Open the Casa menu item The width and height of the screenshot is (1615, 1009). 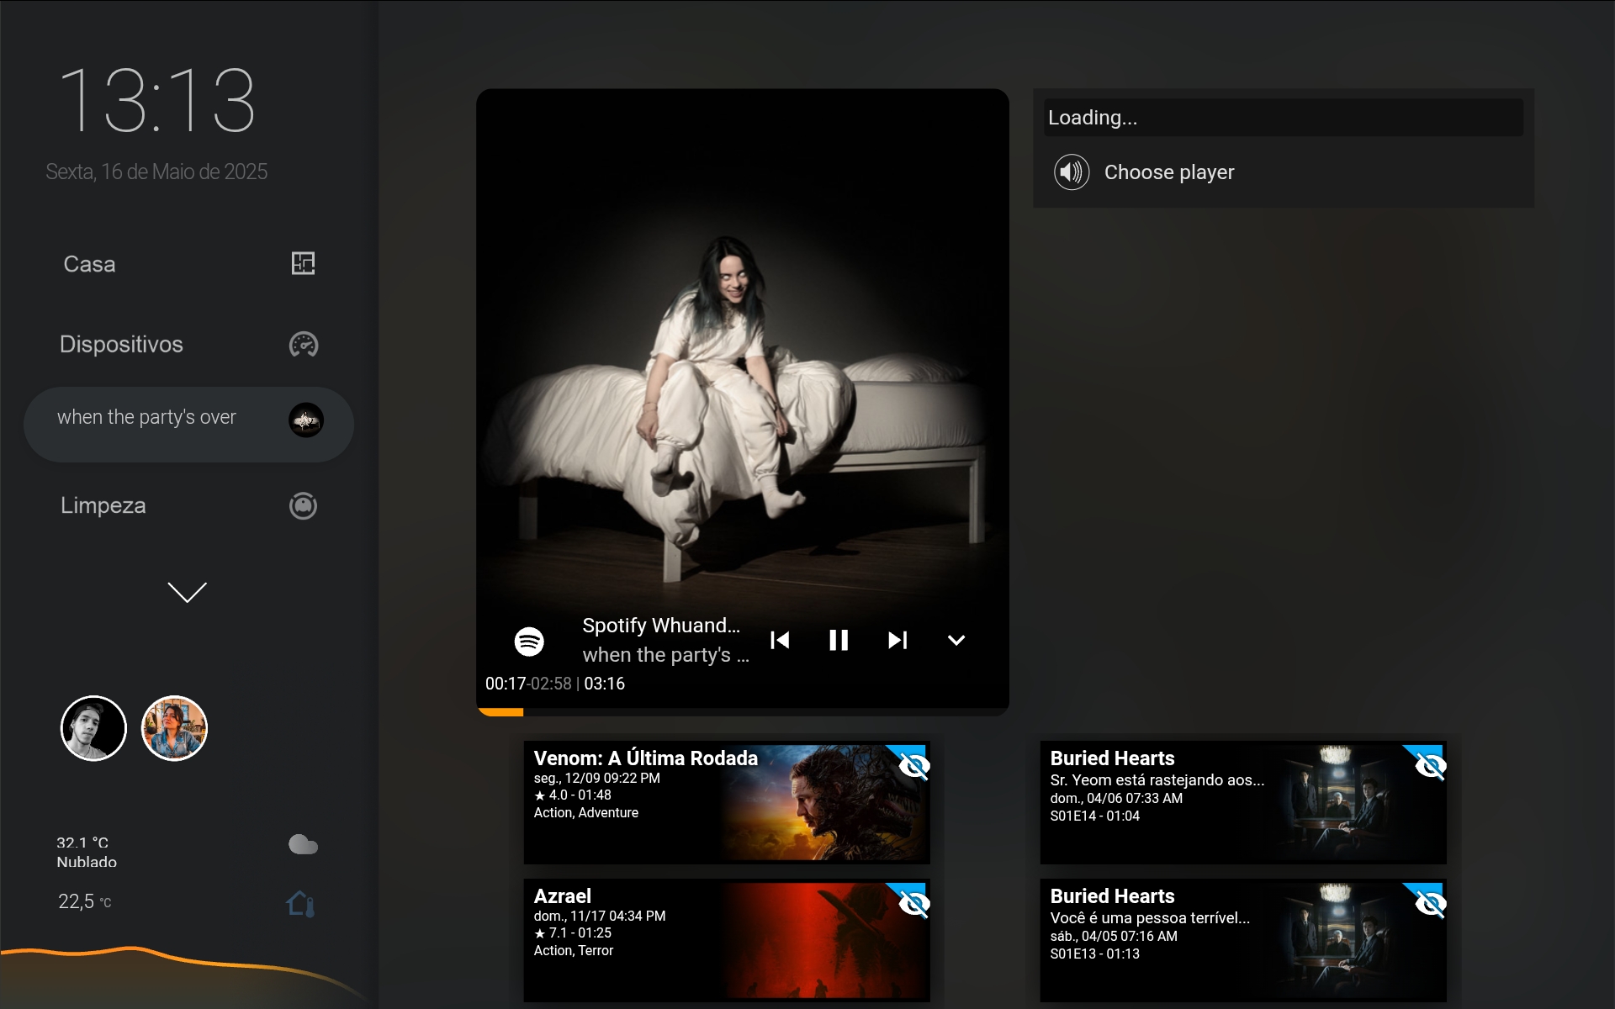point(90,264)
